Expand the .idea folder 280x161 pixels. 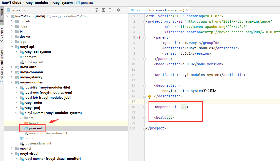click(x=12, y=26)
